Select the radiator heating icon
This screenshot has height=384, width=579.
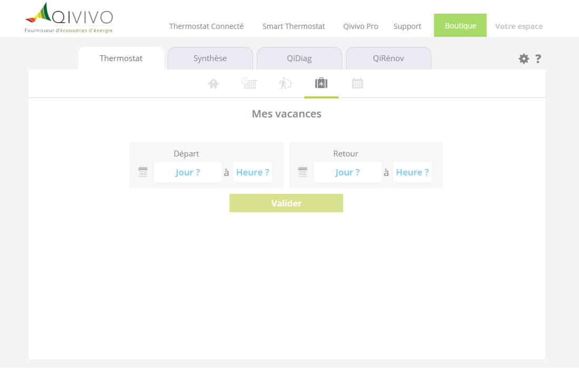coord(249,83)
